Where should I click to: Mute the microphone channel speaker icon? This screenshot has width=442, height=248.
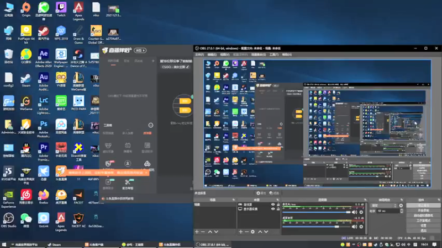click(x=354, y=212)
